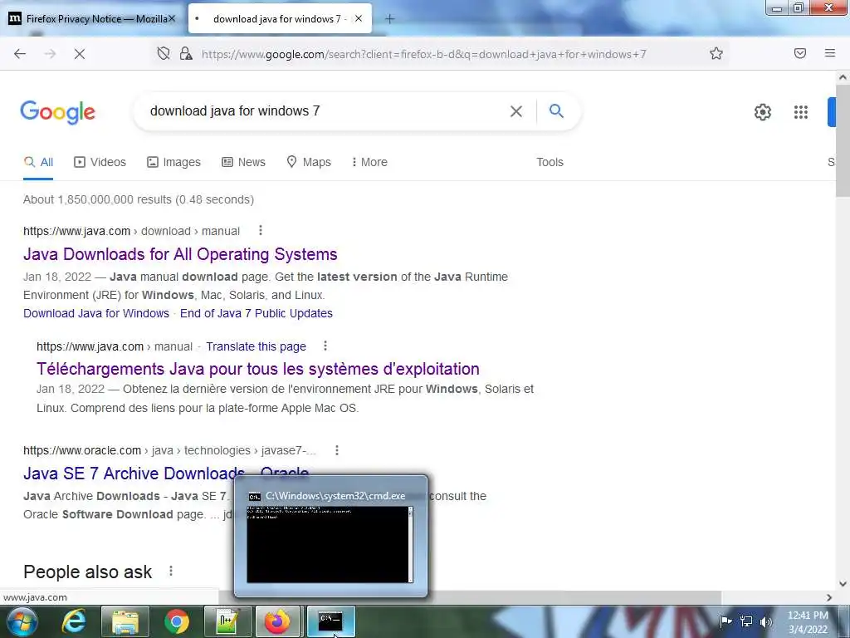Open options dots beside 'People also ask'
This screenshot has width=850, height=638.
click(171, 572)
